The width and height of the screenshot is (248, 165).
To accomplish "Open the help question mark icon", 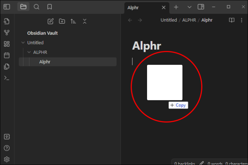I will [6, 148].
